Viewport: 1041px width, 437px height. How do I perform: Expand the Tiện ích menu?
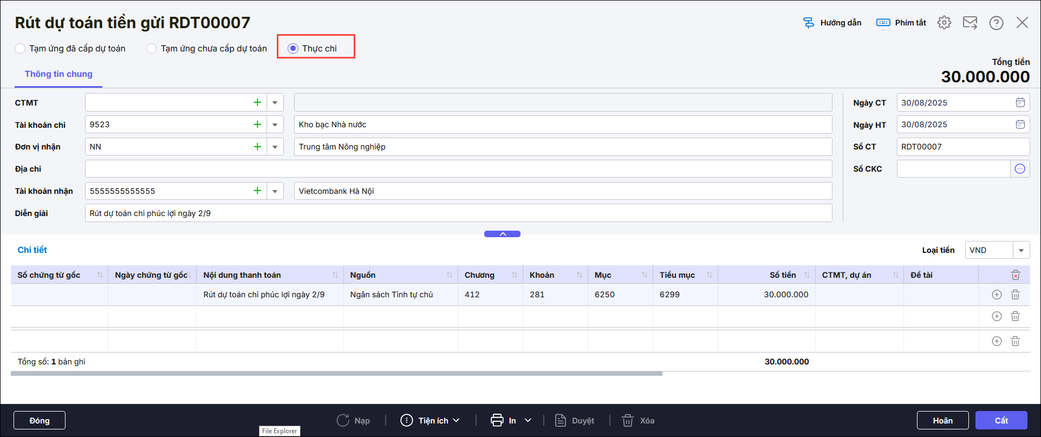[430, 421]
